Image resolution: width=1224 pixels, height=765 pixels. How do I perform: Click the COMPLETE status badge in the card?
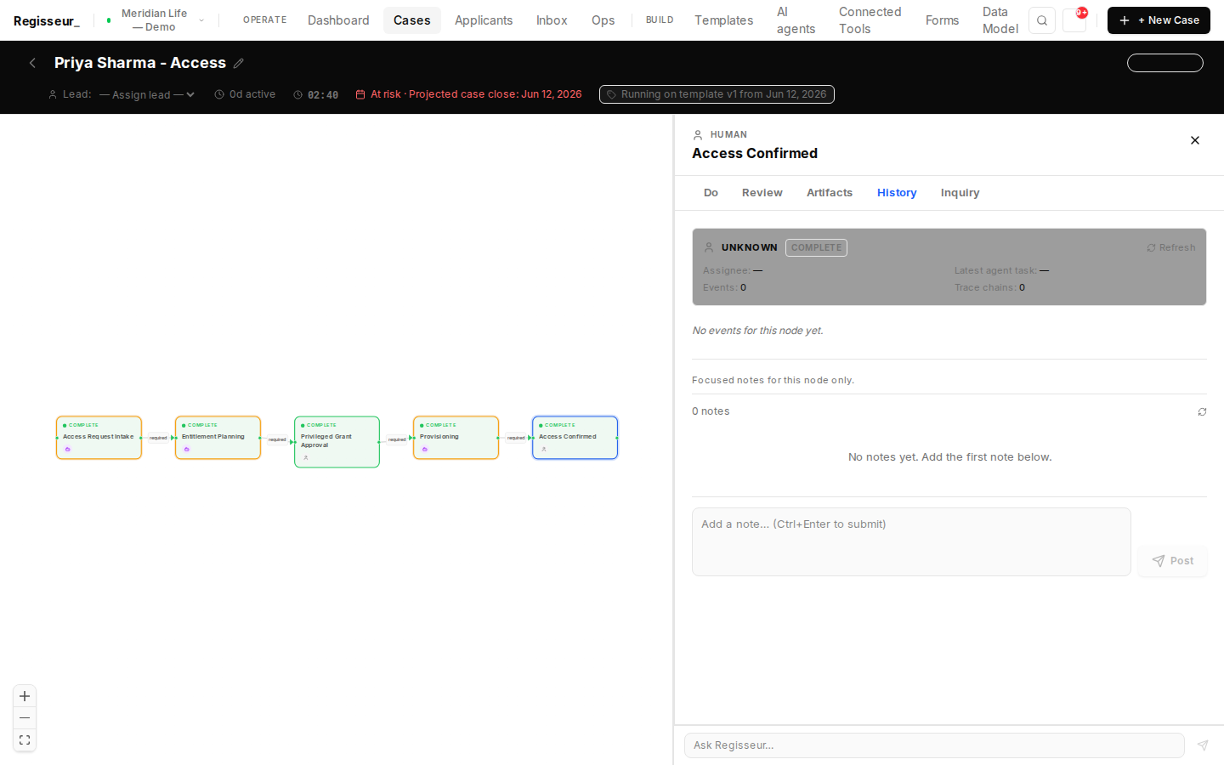click(816, 248)
